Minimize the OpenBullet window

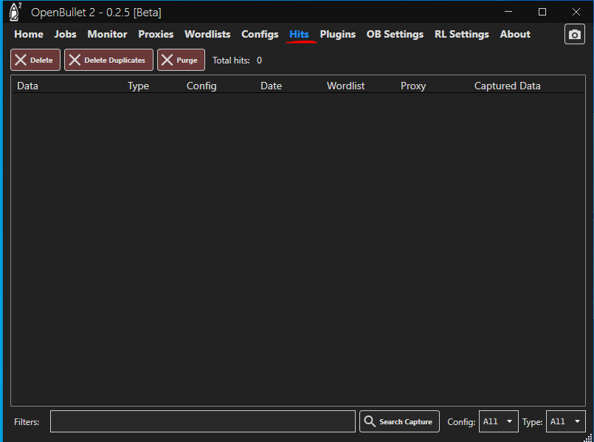coord(508,12)
